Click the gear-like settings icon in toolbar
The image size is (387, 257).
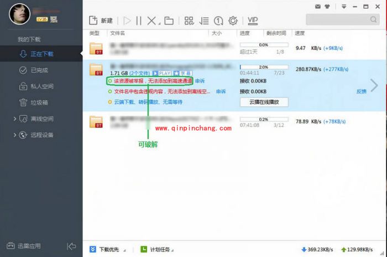click(233, 21)
